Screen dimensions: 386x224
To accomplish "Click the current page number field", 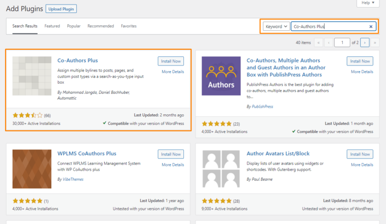I will point(342,43).
